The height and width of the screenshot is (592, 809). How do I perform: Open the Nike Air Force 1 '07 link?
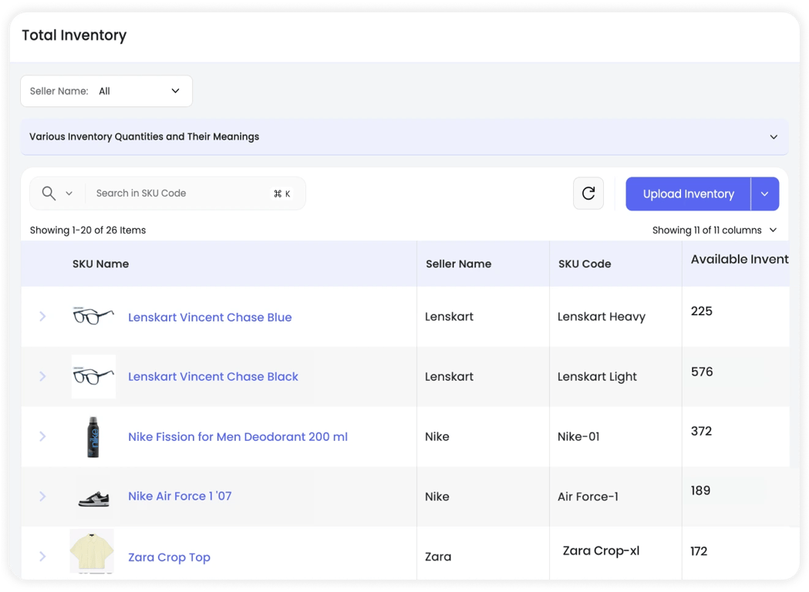(180, 496)
